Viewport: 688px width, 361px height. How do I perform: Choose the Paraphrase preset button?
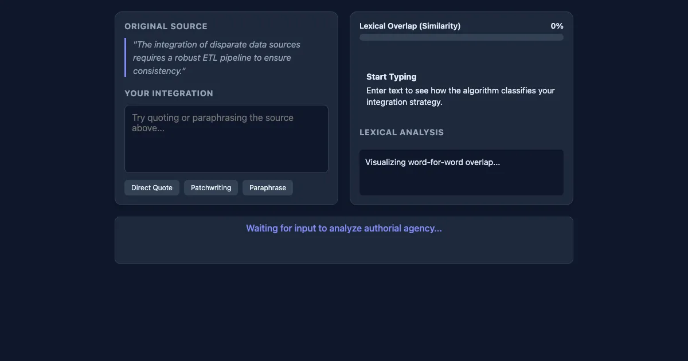pos(268,187)
